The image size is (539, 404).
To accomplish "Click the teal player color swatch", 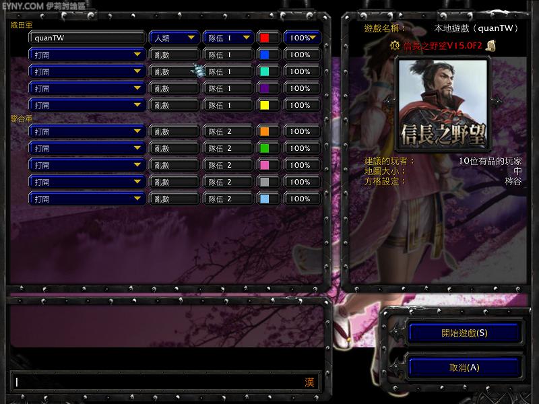I will coord(264,71).
